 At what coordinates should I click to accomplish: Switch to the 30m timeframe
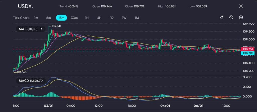(x=74, y=18)
